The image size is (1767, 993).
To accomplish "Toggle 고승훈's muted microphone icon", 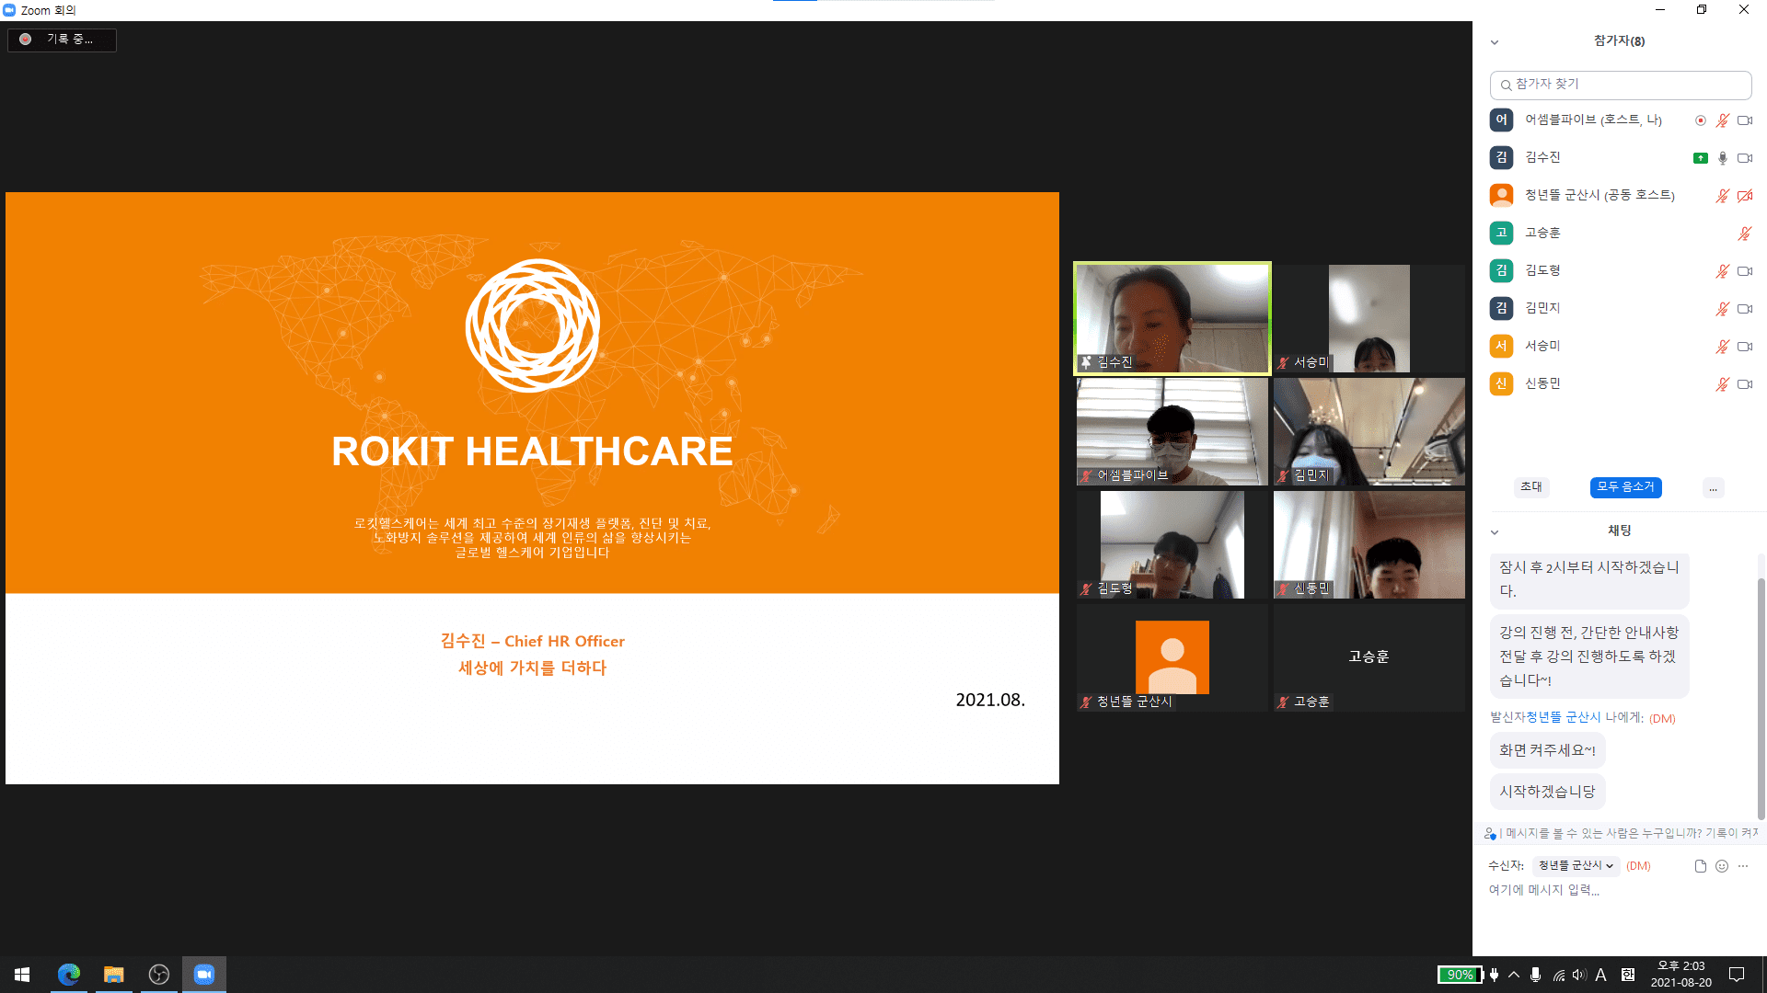I will pos(1745,234).
